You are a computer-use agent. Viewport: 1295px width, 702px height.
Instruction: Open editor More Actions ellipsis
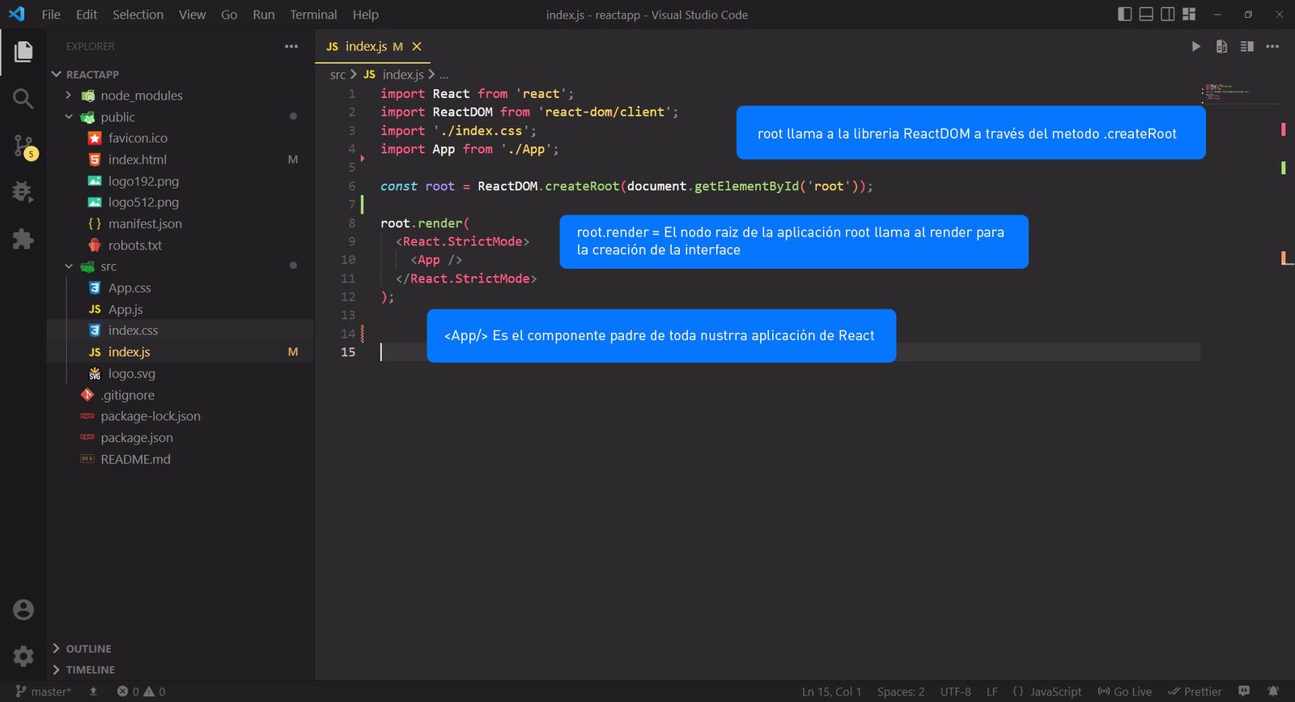pos(1272,47)
